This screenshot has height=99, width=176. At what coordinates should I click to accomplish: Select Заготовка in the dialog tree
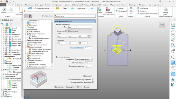(x=32, y=23)
